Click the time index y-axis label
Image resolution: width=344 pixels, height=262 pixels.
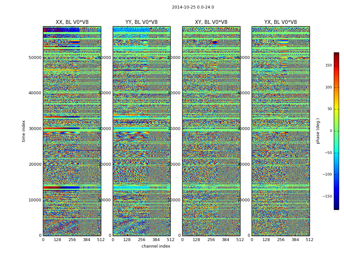click(x=24, y=131)
